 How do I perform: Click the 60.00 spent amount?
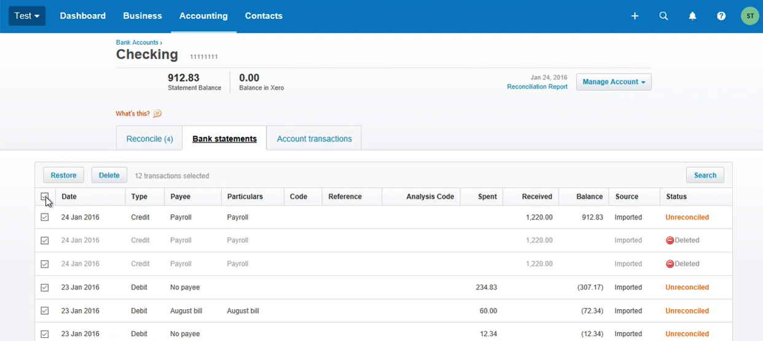[488, 311]
